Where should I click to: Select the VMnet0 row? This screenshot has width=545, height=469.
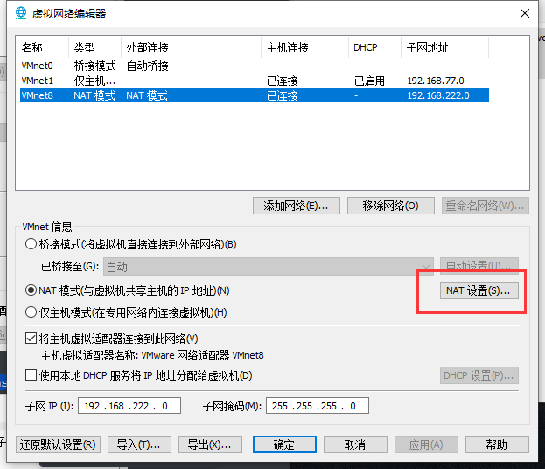(x=255, y=66)
